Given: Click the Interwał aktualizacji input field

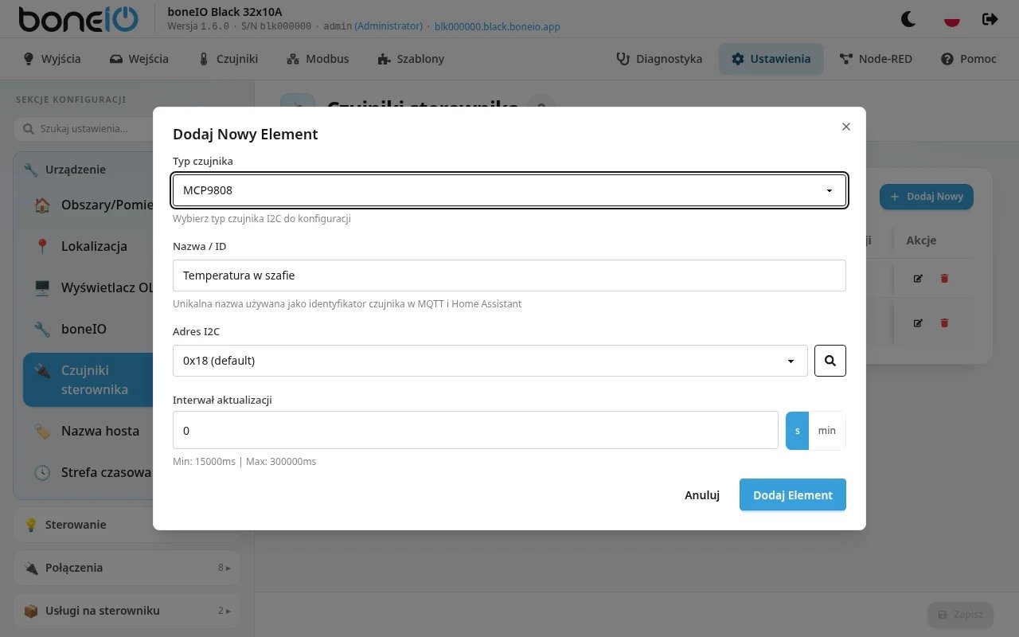Looking at the screenshot, I should point(475,430).
